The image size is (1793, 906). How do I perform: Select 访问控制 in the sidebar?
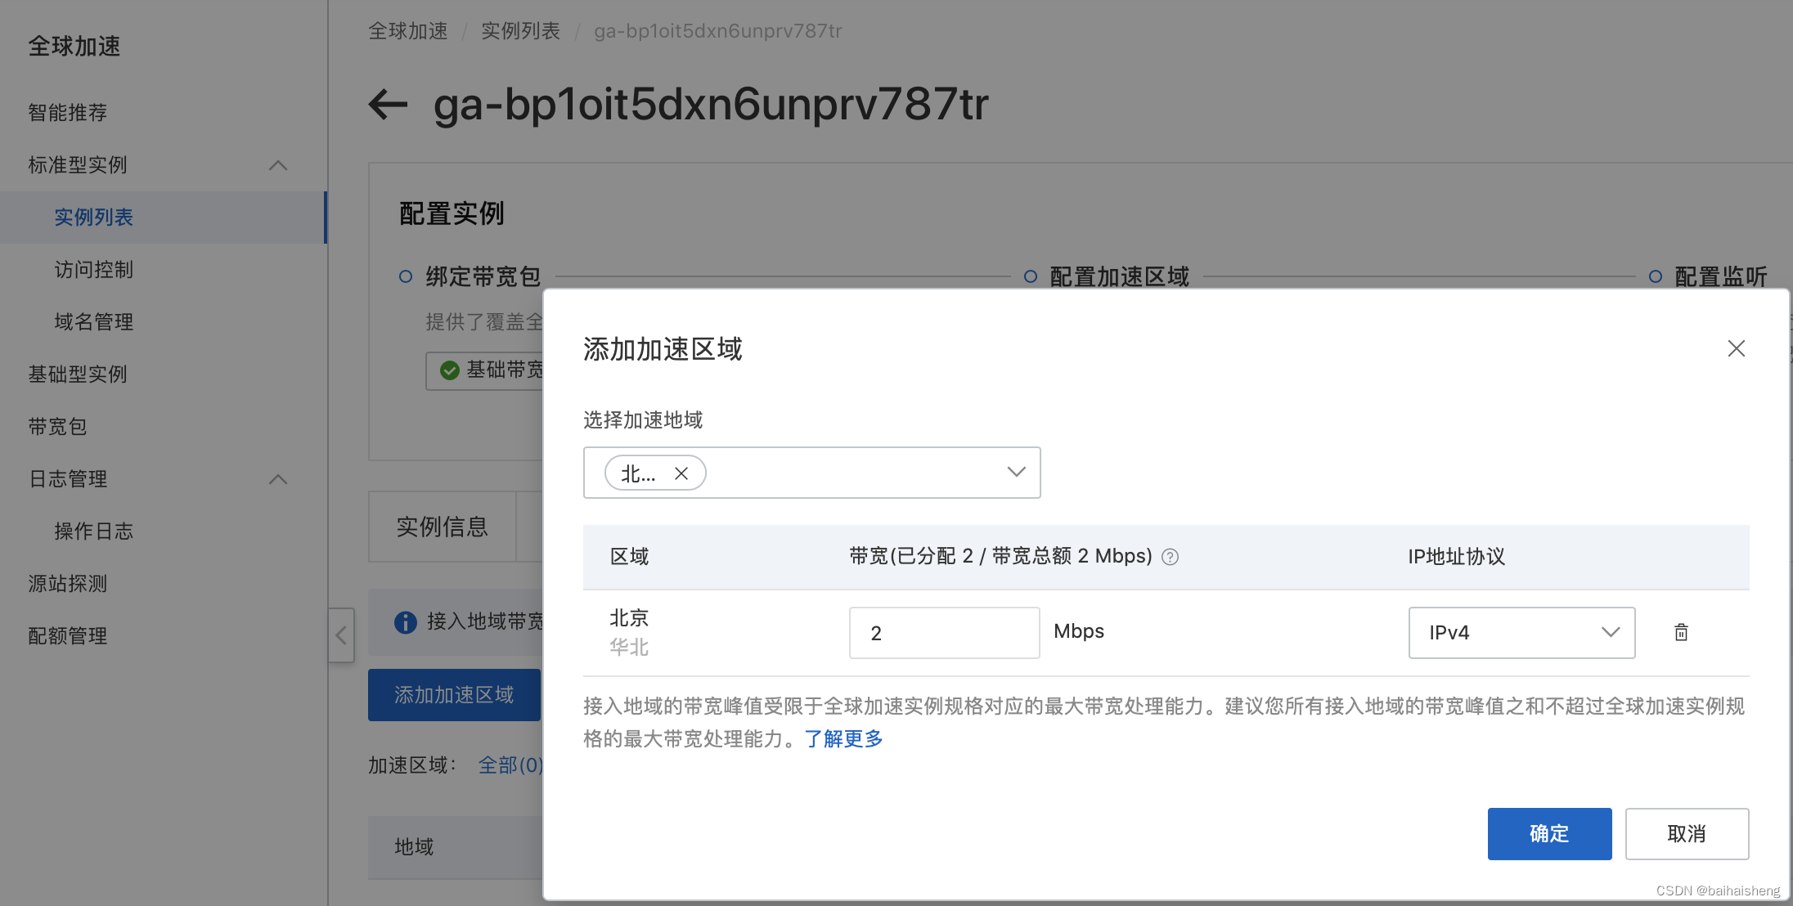click(94, 269)
